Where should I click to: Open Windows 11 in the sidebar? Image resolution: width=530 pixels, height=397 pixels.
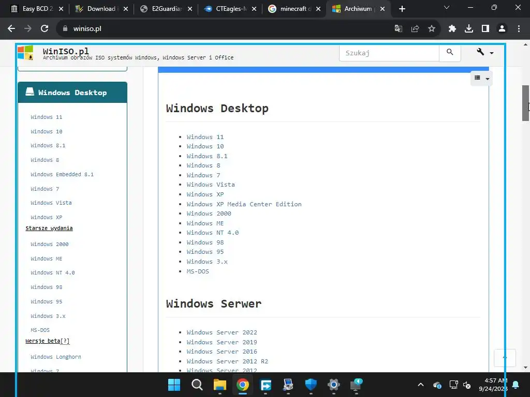[46, 117]
